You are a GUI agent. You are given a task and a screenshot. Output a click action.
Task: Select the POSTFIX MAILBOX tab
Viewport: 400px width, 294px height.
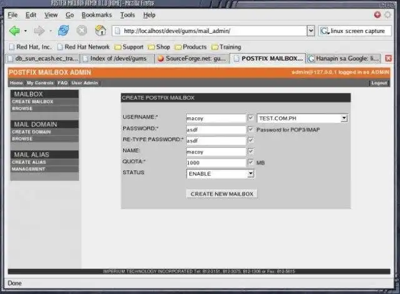pyautogui.click(x=268, y=59)
